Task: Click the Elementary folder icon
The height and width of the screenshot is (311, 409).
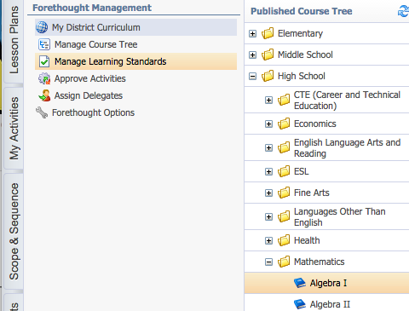Action: [x=268, y=33]
